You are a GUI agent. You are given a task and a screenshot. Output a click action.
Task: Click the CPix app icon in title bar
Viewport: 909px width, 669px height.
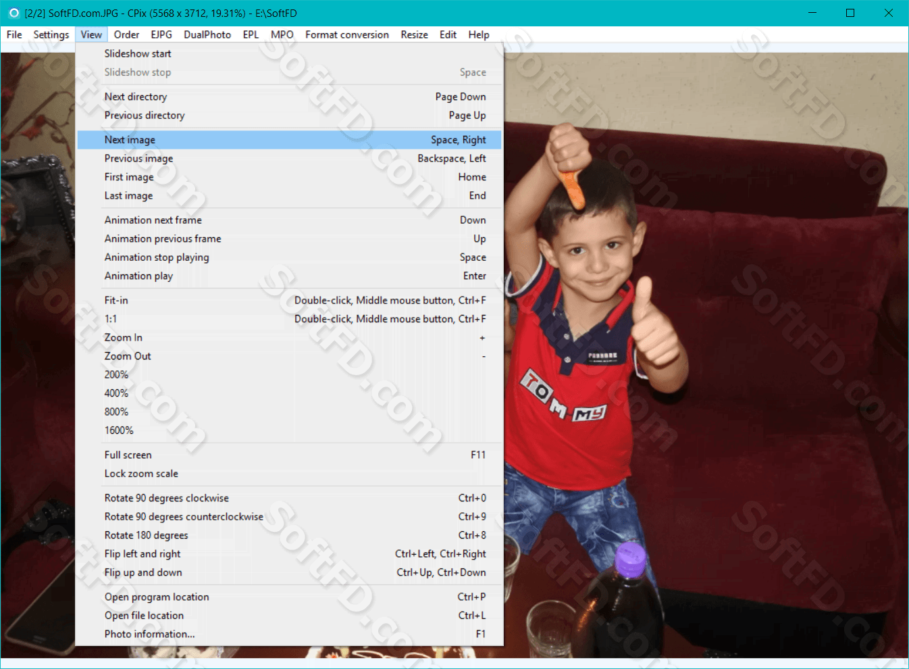tap(14, 13)
